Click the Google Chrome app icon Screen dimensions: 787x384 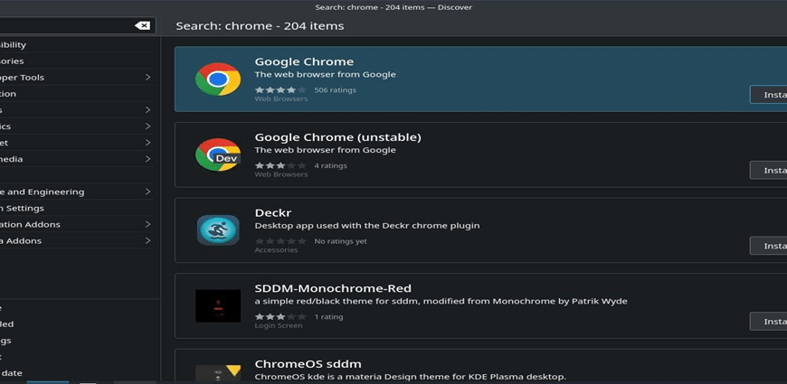click(218, 80)
